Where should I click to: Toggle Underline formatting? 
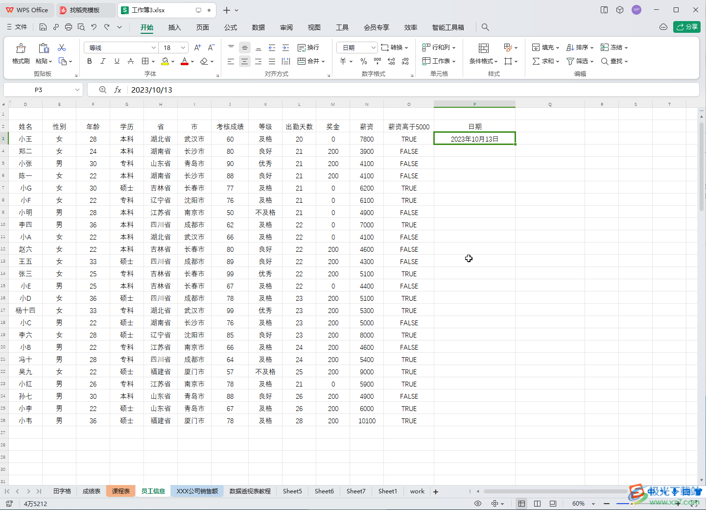[117, 61]
